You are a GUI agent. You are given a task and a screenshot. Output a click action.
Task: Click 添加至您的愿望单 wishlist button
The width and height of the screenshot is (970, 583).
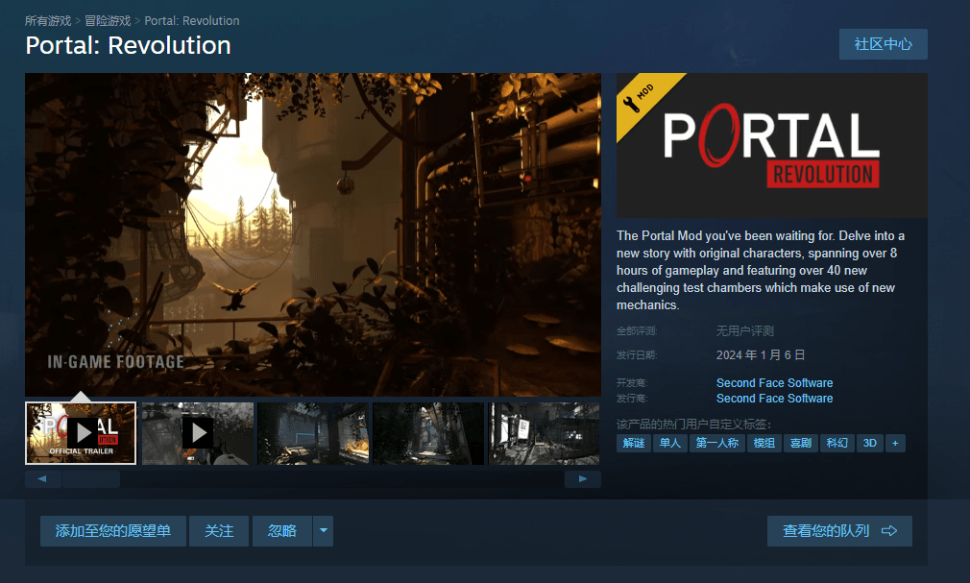pos(113,531)
